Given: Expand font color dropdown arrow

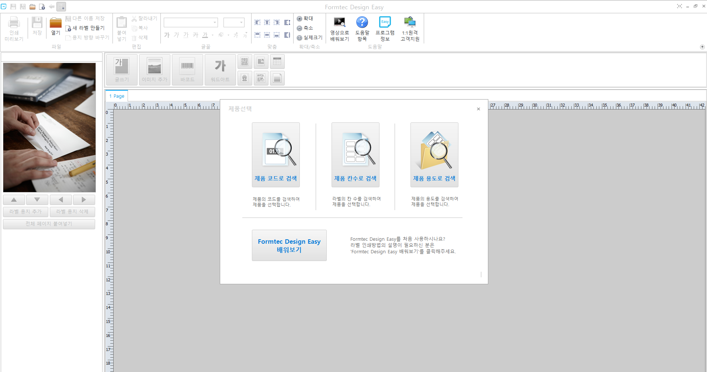Looking at the screenshot, I should (x=213, y=35).
